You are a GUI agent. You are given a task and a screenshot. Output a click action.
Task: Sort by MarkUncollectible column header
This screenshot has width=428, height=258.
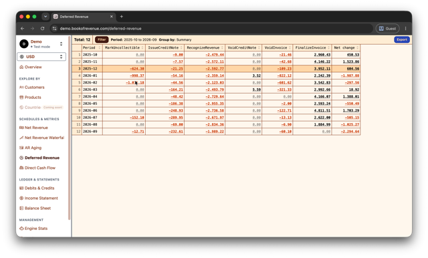[x=124, y=47]
